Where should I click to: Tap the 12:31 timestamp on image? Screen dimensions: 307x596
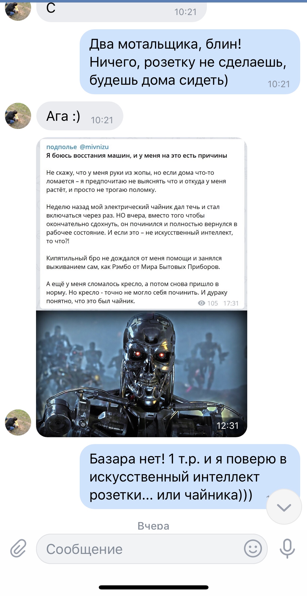228,426
